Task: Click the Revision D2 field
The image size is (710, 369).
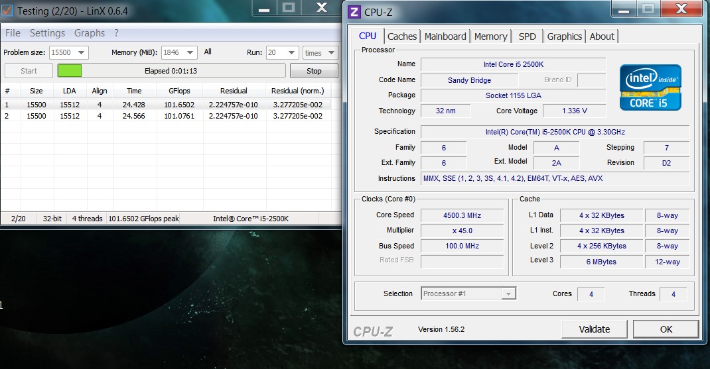Action: click(x=666, y=163)
